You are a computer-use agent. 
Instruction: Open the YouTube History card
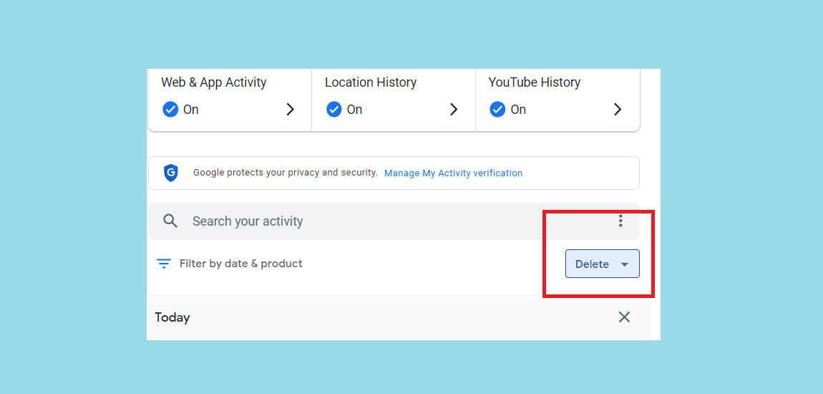click(557, 100)
